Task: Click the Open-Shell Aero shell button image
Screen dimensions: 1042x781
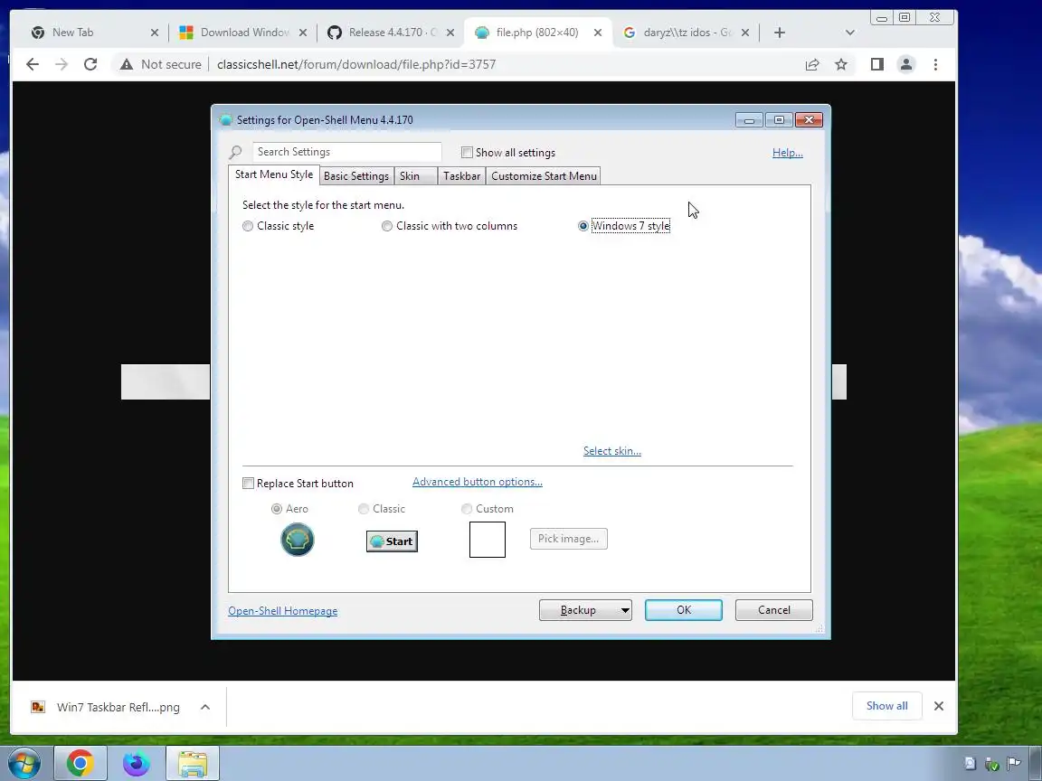Action: click(x=297, y=540)
